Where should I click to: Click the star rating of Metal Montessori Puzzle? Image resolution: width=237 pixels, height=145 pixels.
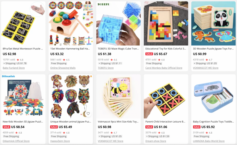20,60
